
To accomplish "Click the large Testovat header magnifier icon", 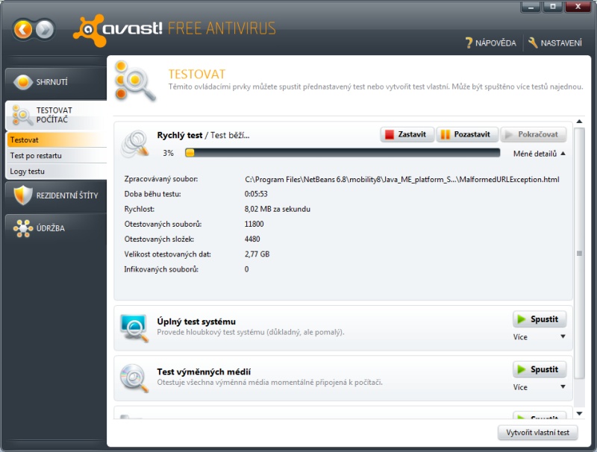I will click(x=135, y=81).
